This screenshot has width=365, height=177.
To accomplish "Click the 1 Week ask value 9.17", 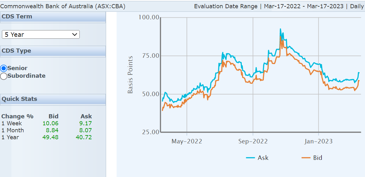I will pyautogui.click(x=86, y=123).
